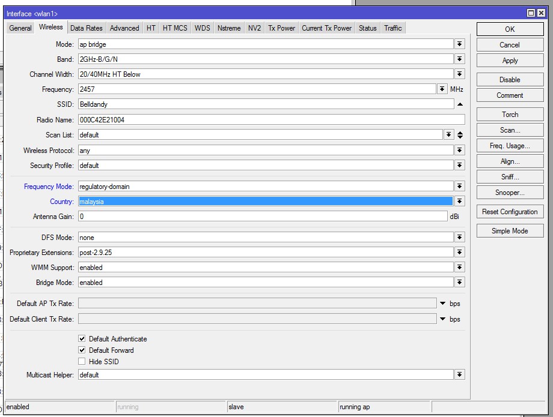Expand the Band dropdown list
Screen dimensions: 553x417
[x=460, y=59]
